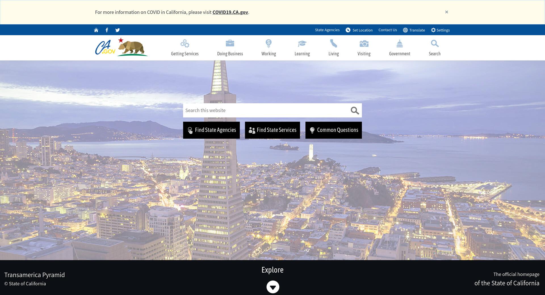
Task: Click the Living California state icon
Action: point(334,43)
